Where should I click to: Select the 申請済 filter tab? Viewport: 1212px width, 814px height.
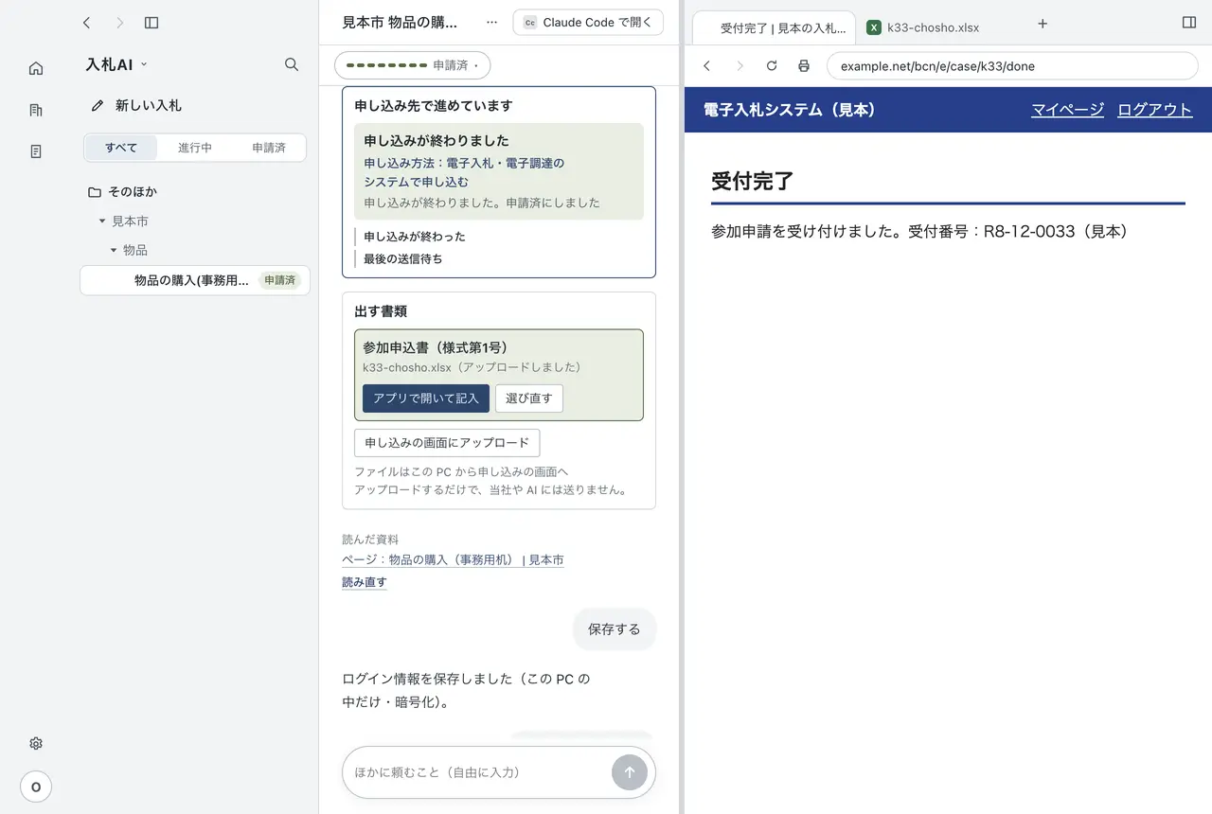point(269,148)
